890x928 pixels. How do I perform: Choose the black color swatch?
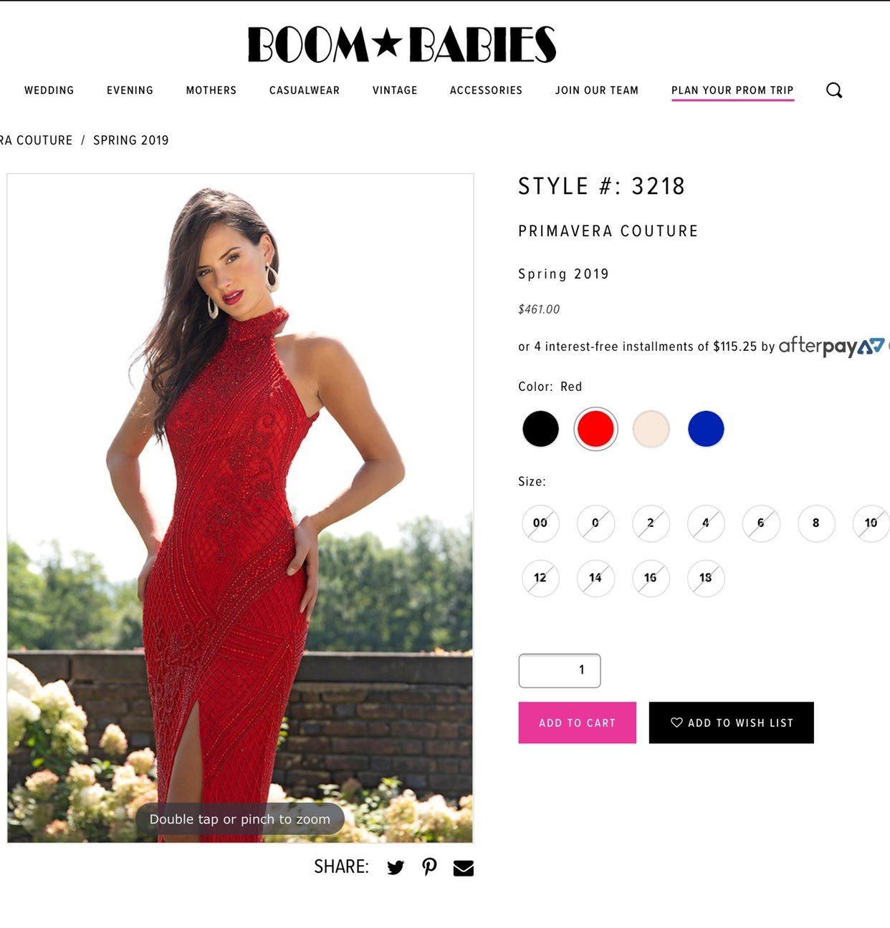pos(540,429)
